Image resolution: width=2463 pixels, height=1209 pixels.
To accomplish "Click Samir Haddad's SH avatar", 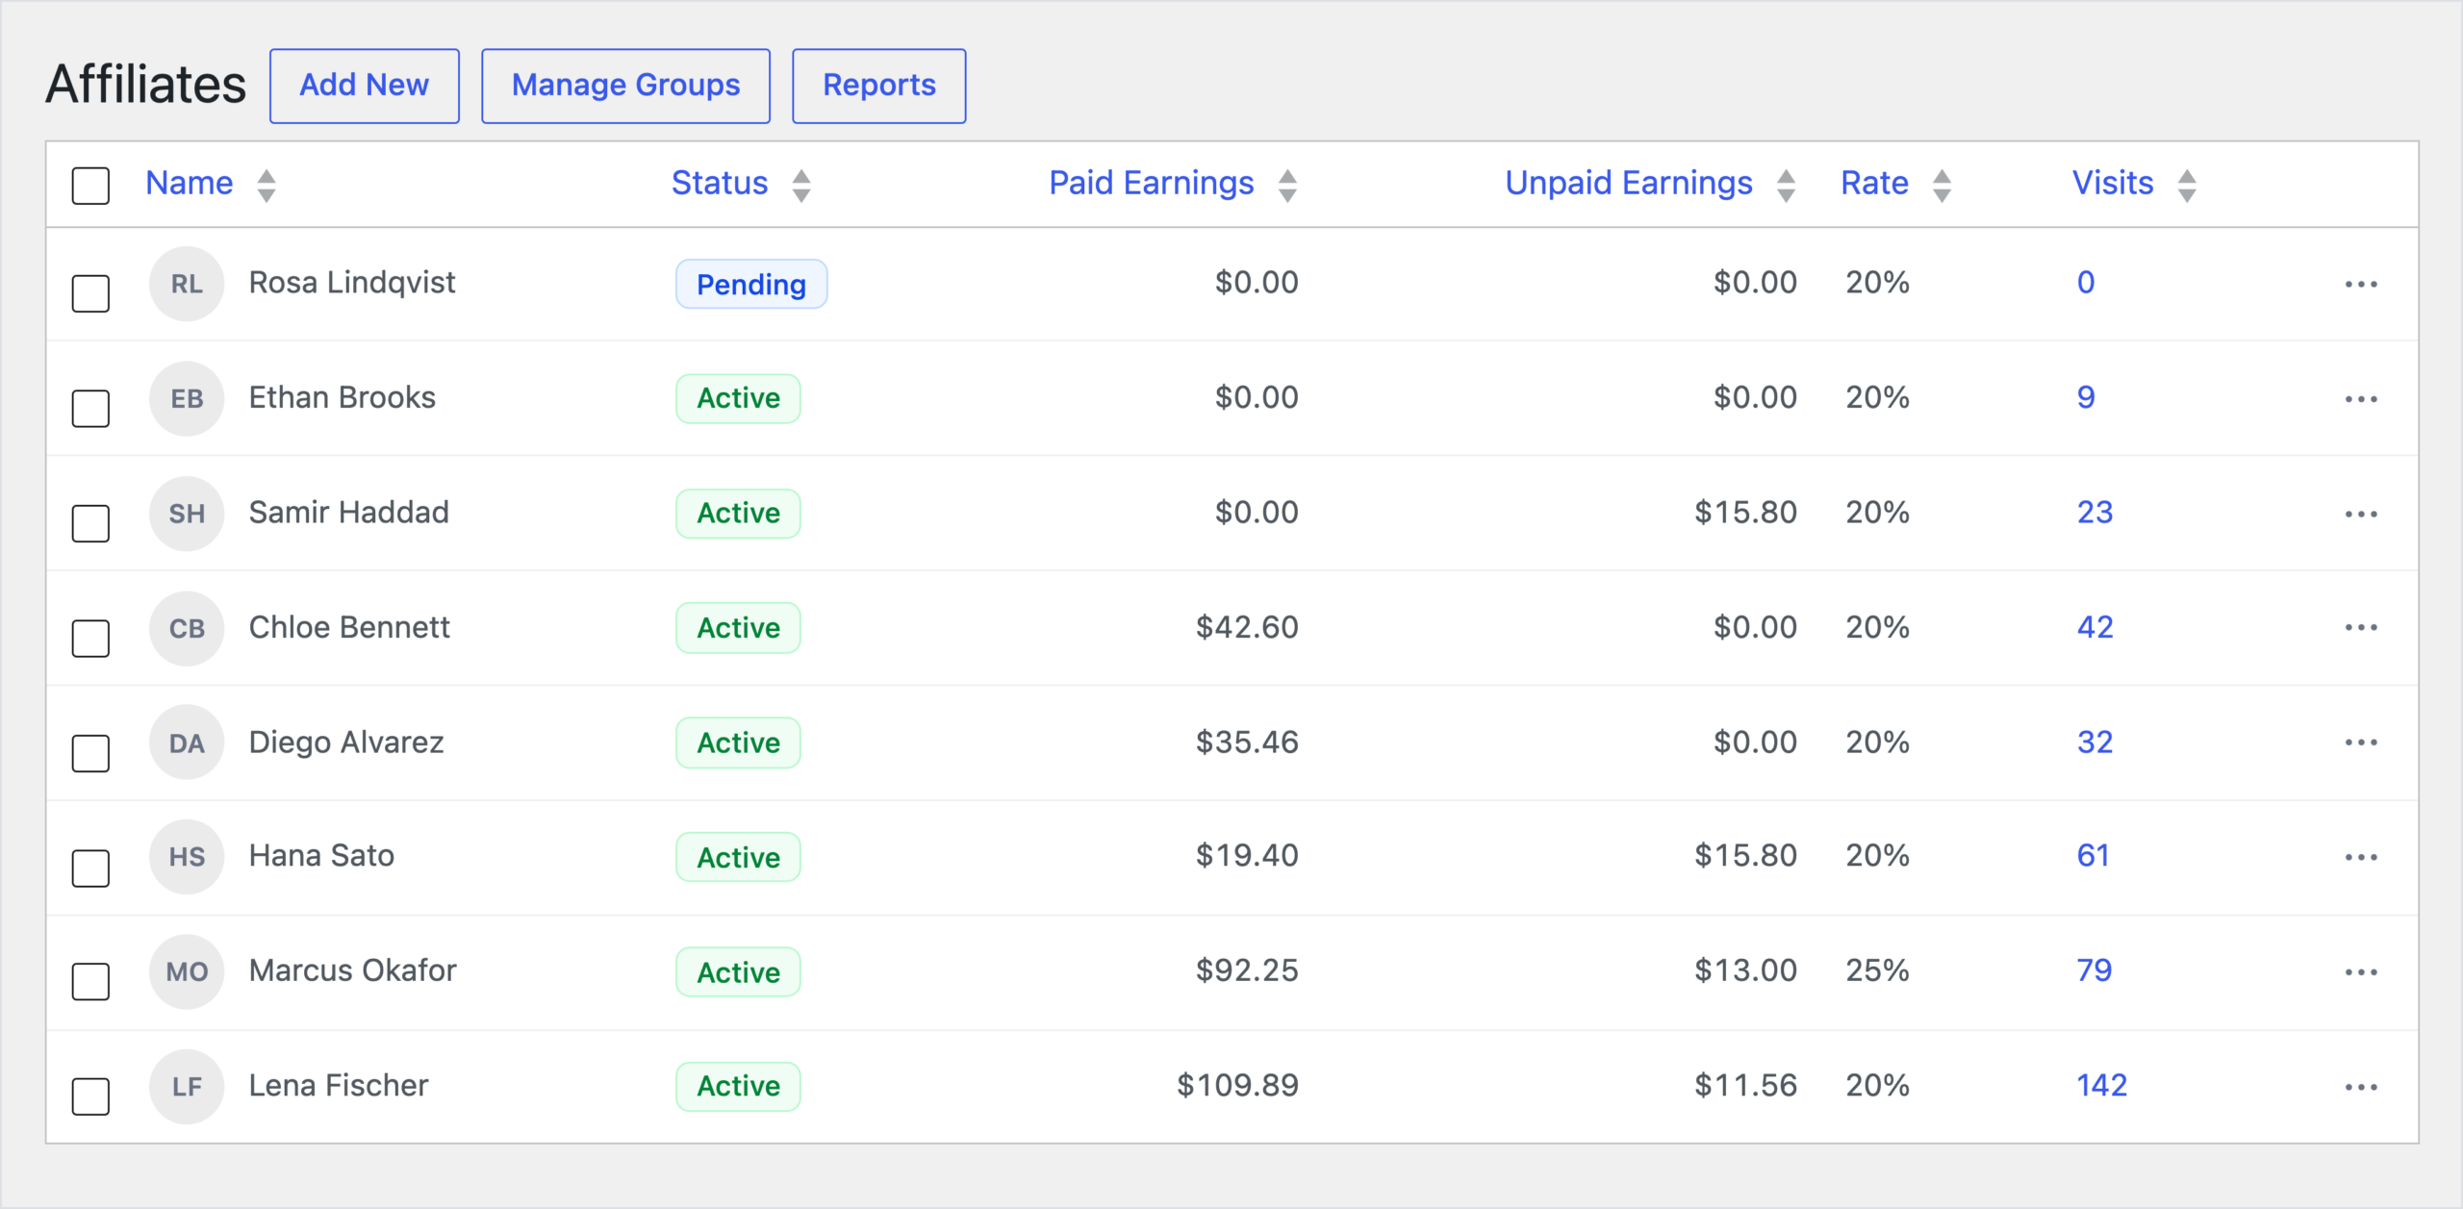I will point(187,514).
